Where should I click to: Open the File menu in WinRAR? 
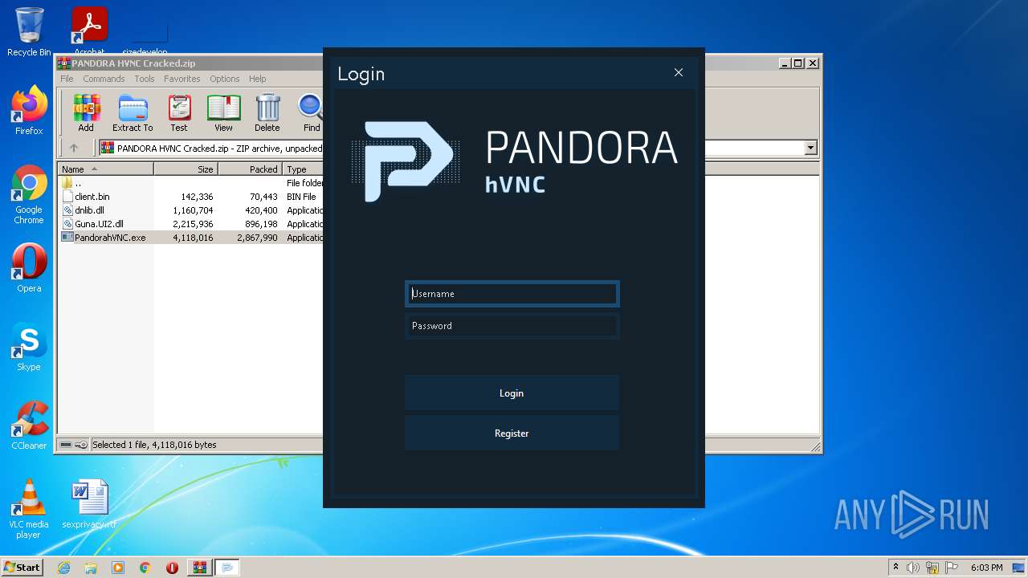[x=67, y=79]
